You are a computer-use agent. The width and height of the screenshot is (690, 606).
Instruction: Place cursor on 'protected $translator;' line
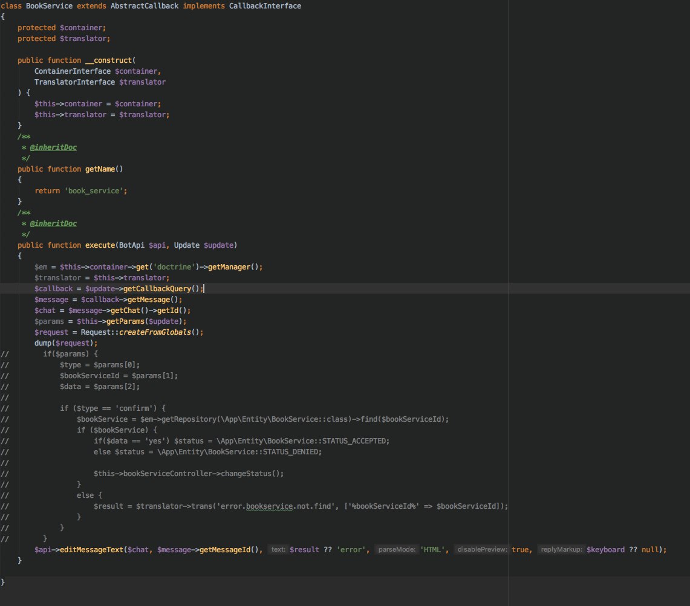64,39
